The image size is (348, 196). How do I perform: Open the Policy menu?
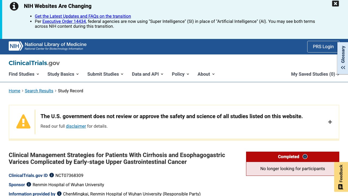coord(181,74)
